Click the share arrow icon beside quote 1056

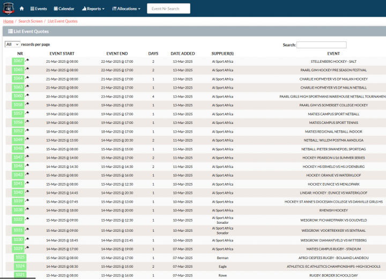point(27,121)
